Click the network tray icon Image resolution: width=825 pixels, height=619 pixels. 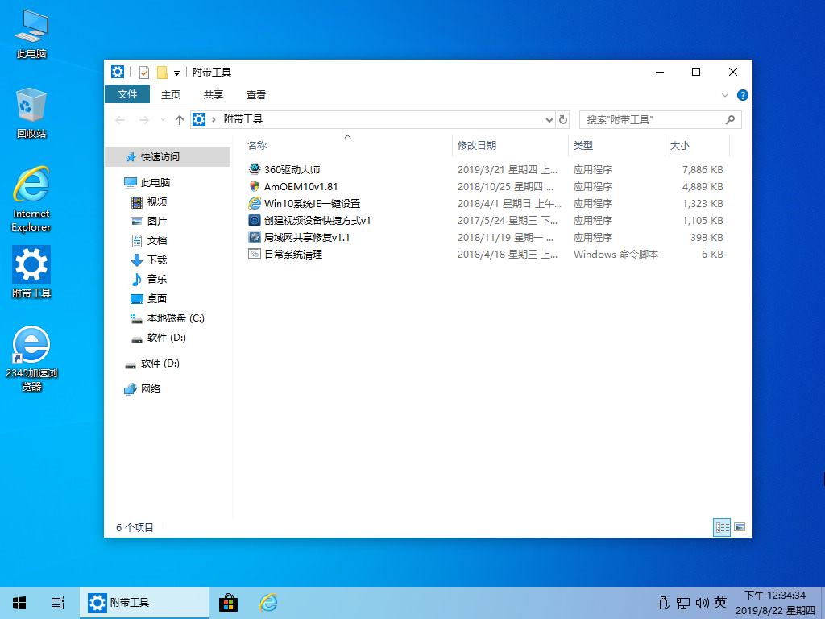pos(683,603)
